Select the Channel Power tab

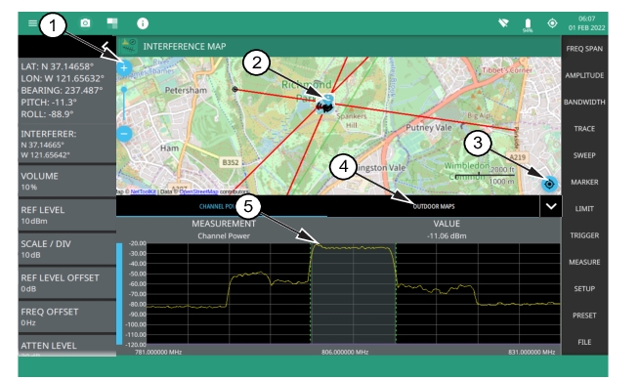[x=222, y=206]
